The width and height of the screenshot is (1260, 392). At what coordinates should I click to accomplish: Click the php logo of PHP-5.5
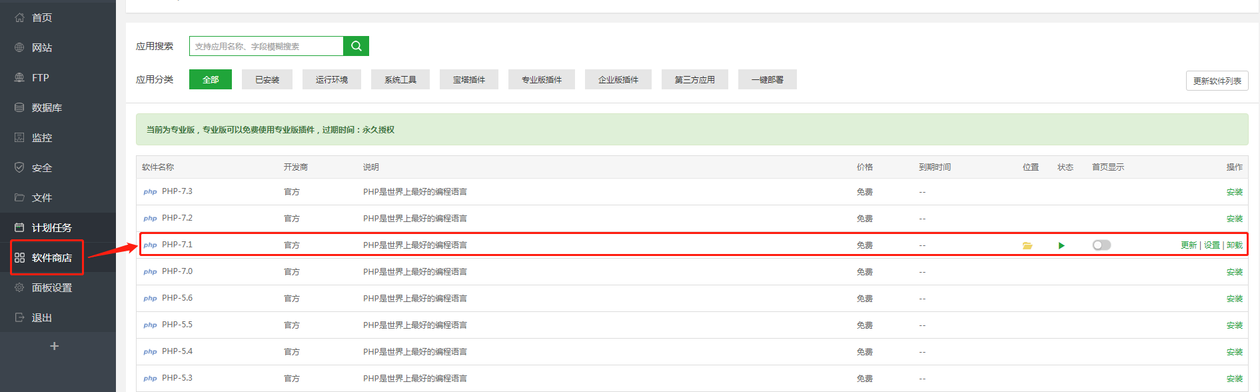click(151, 325)
